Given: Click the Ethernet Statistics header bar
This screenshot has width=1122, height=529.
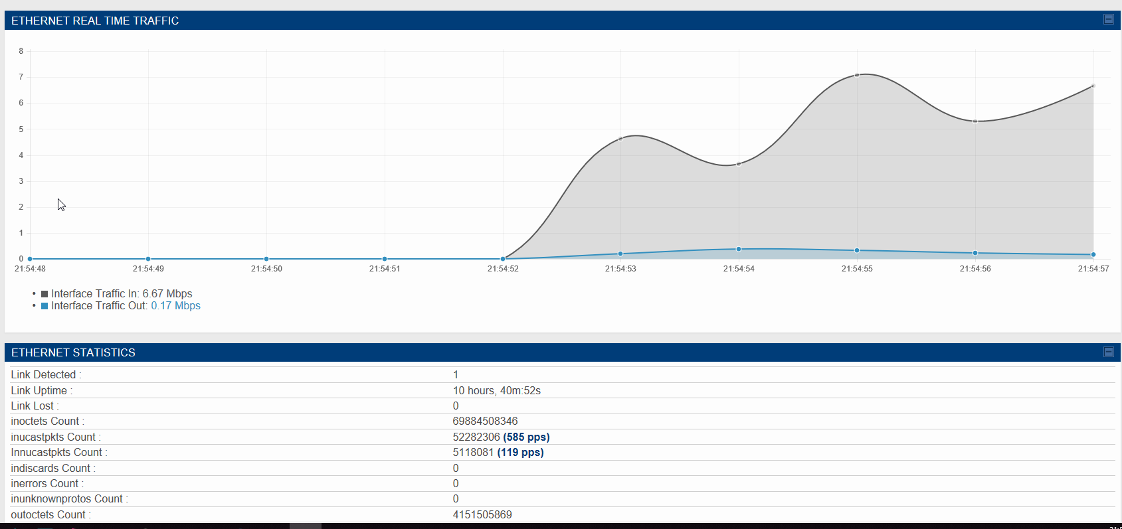Looking at the screenshot, I should coord(563,352).
